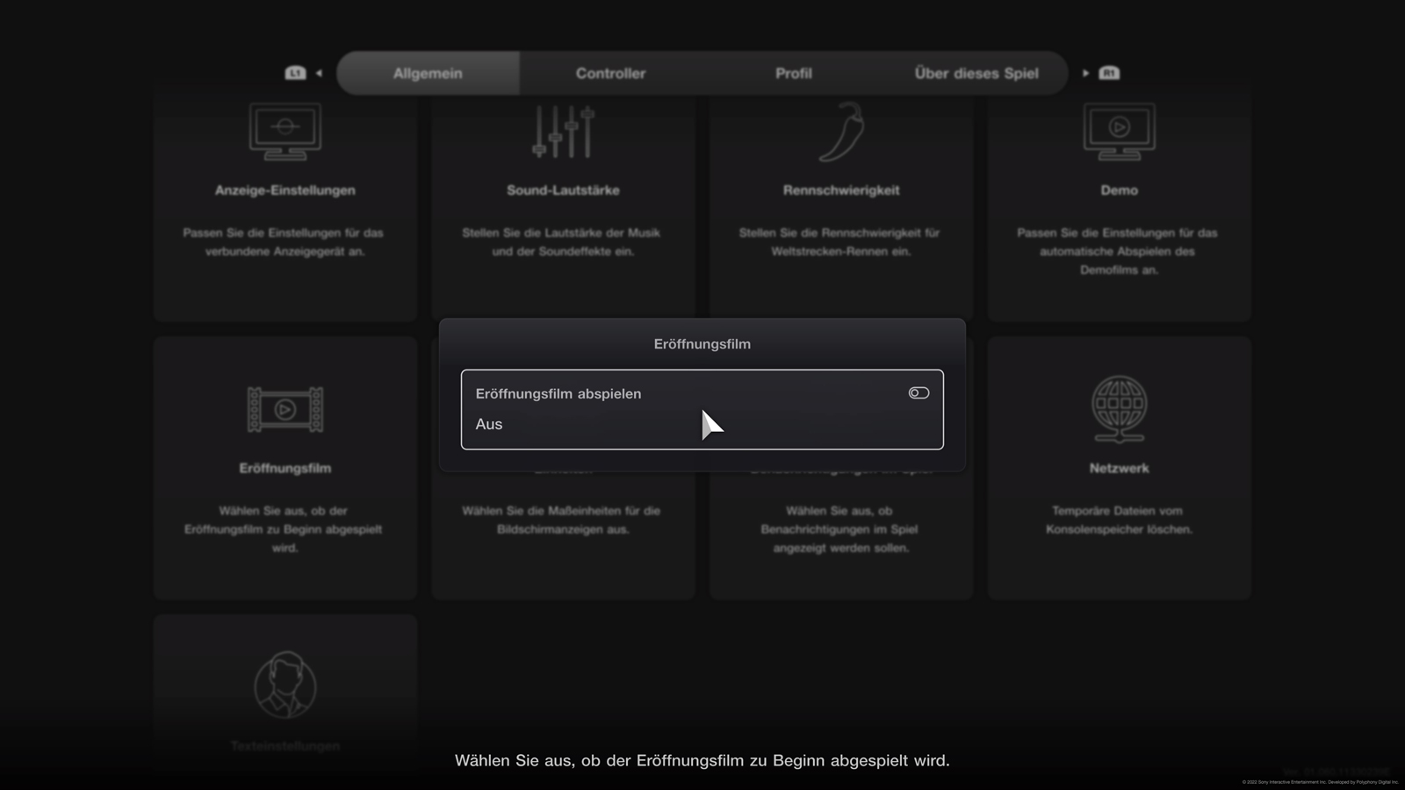
Task: Click the Eröffnungsfilm film strip icon
Action: pyautogui.click(x=285, y=409)
